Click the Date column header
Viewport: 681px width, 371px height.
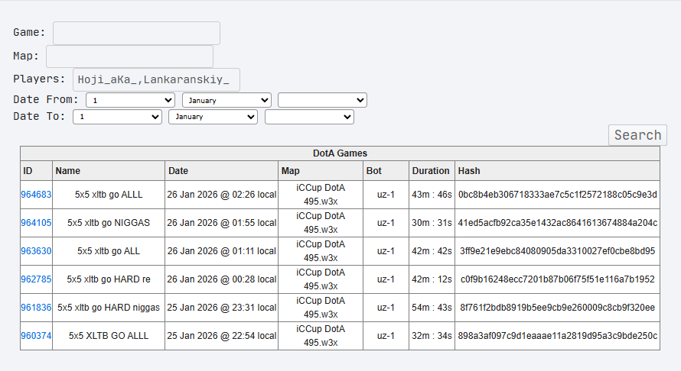tap(178, 171)
